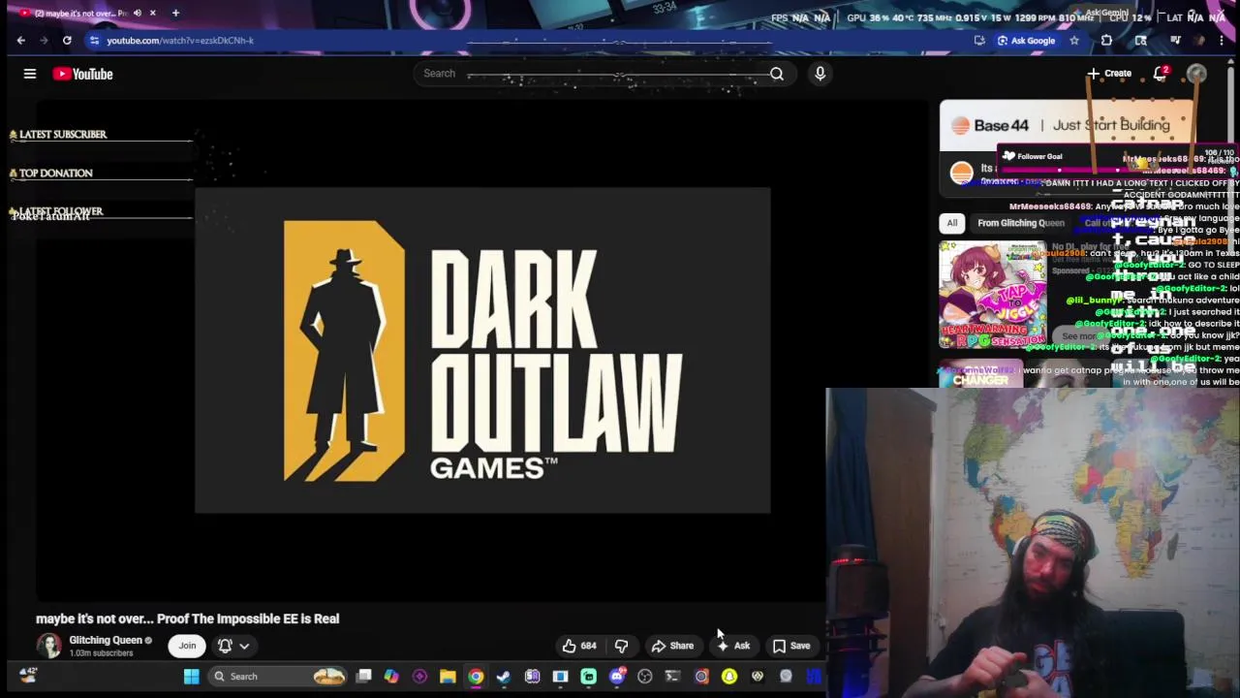Close the current YouTube browser tab
1240x698 pixels.
click(x=152, y=13)
